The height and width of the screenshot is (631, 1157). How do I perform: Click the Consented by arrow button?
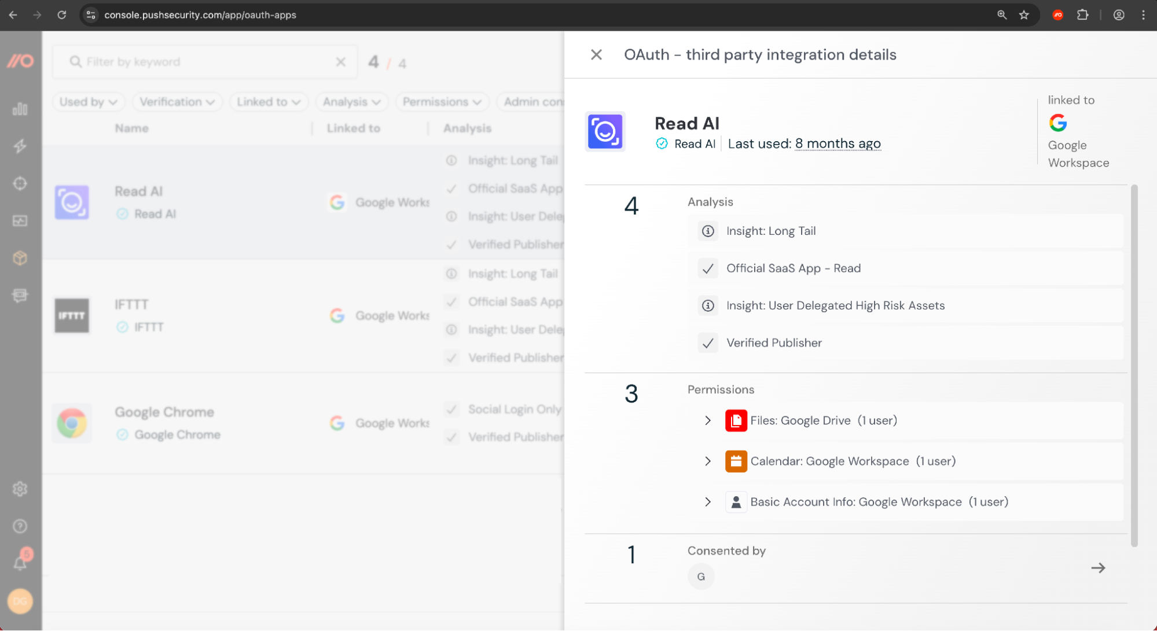1097,568
